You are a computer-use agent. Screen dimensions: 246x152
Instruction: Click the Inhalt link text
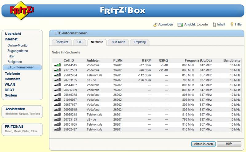[x=221, y=25]
